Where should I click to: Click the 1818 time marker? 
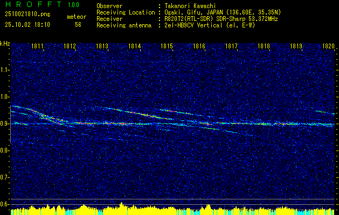[x=264, y=46]
